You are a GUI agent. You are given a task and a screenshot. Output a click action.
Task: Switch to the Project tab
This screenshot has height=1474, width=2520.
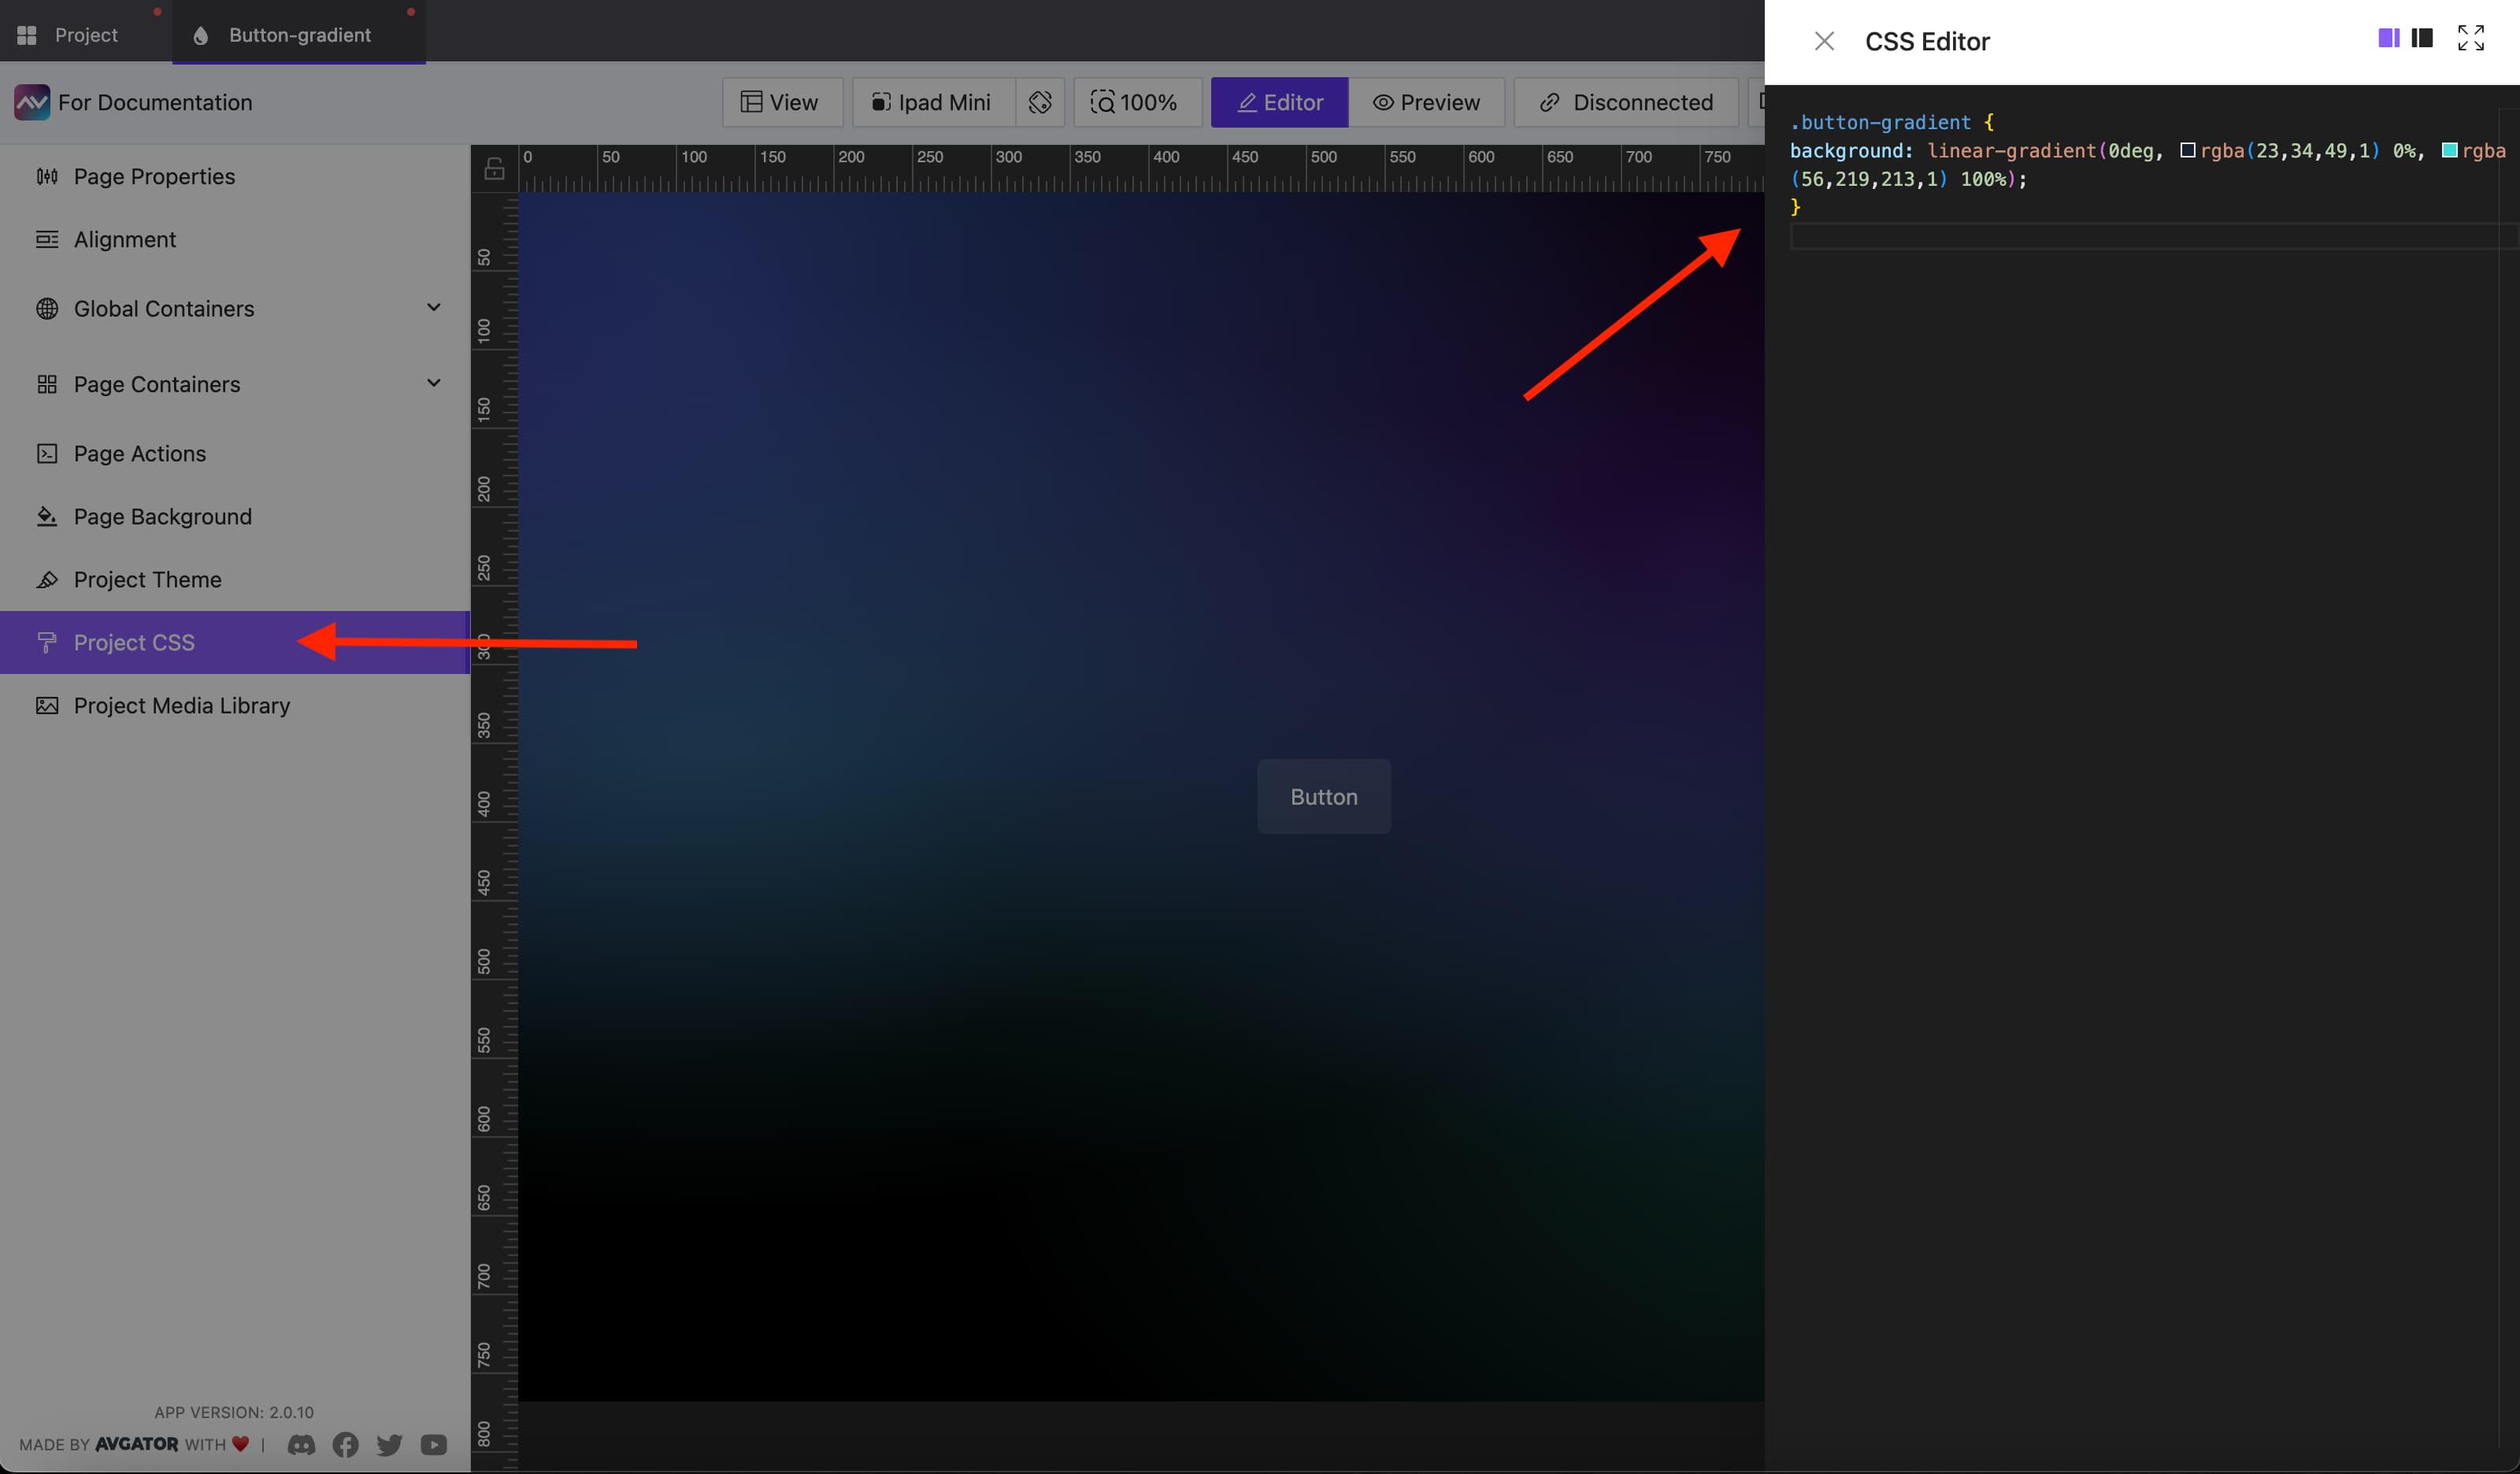pyautogui.click(x=84, y=33)
